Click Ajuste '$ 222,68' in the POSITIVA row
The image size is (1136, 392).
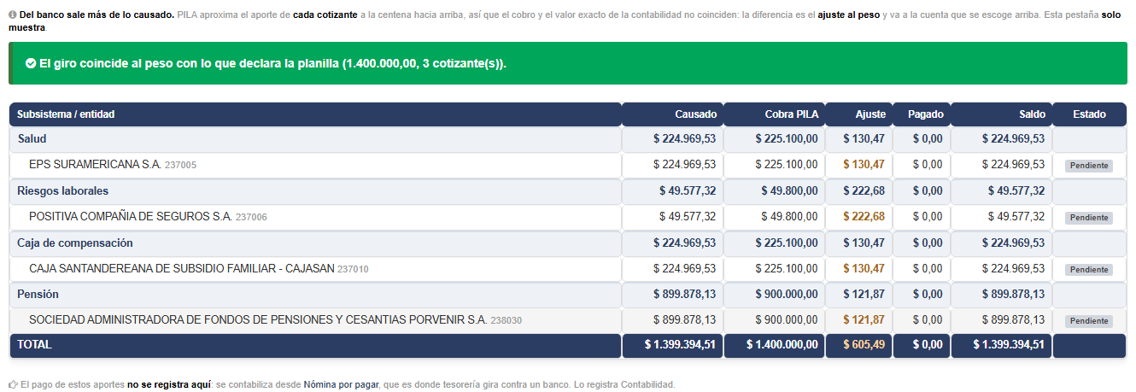click(x=864, y=216)
